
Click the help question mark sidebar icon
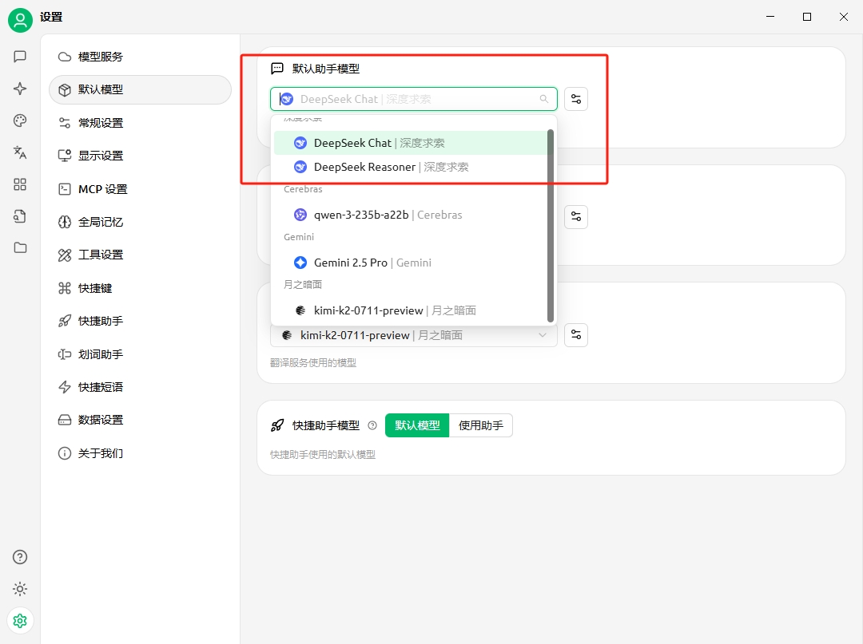click(20, 557)
